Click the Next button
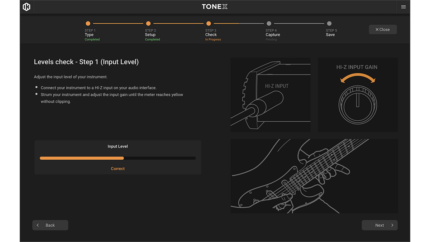Viewport: 430px width, 242px height. click(x=379, y=225)
